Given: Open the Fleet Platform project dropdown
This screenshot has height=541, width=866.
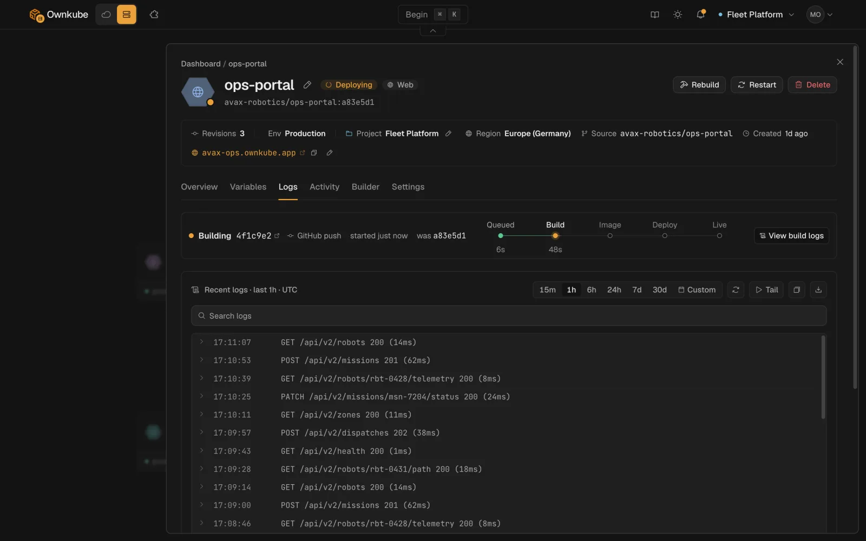Looking at the screenshot, I should [x=756, y=15].
